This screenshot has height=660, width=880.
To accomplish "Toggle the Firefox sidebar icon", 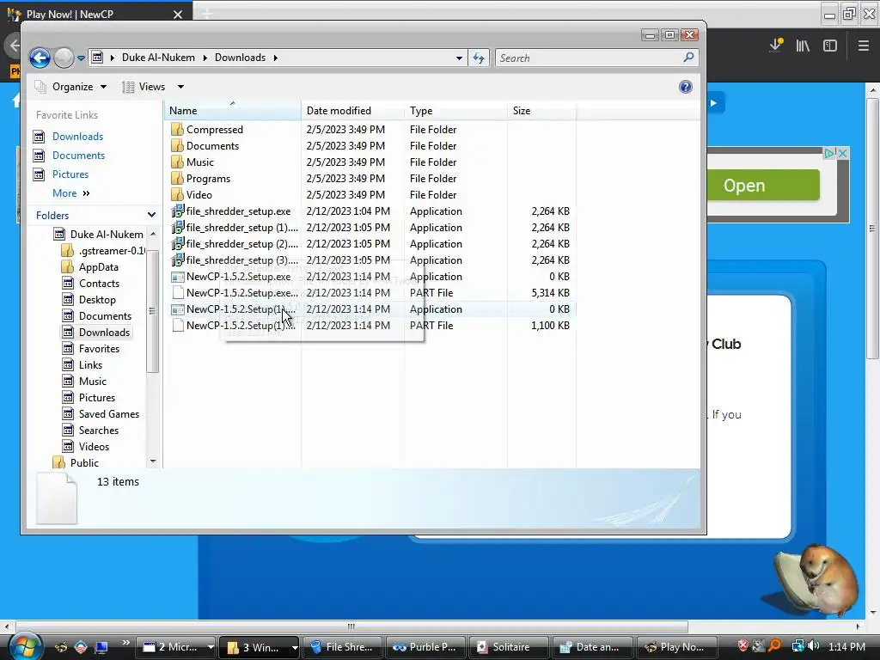I will pyautogui.click(x=830, y=46).
